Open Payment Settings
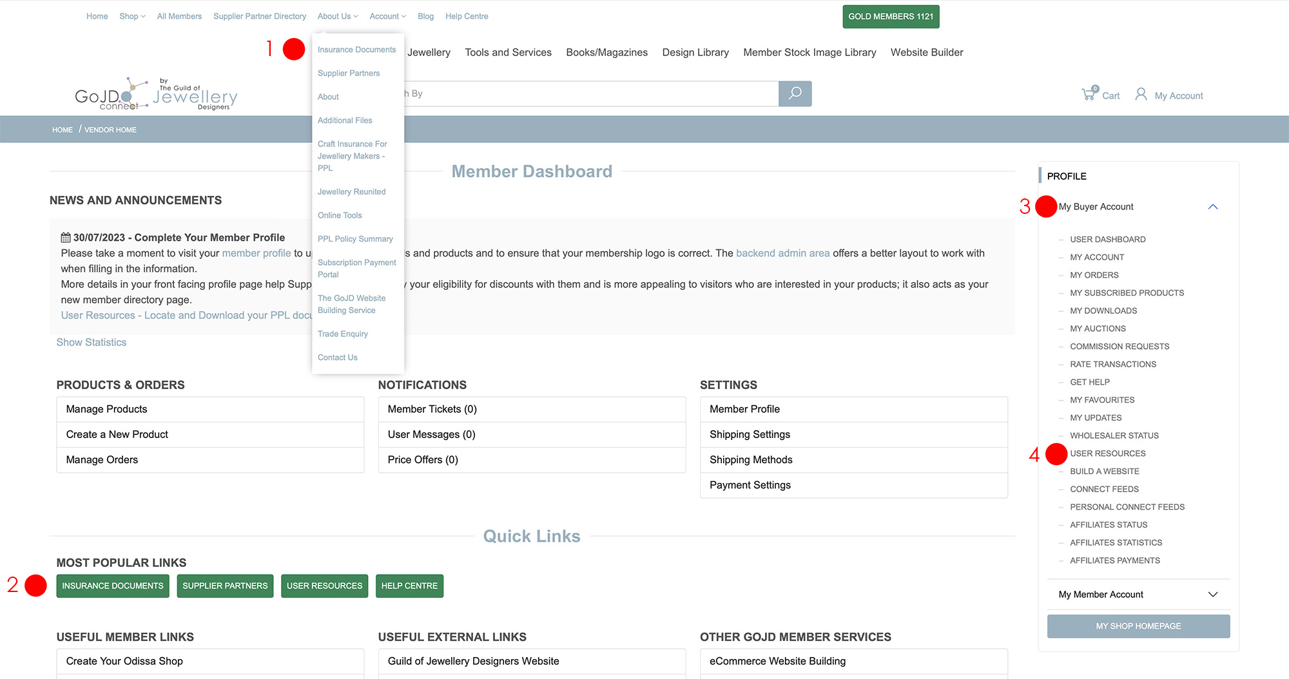This screenshot has width=1289, height=679. pos(854,485)
